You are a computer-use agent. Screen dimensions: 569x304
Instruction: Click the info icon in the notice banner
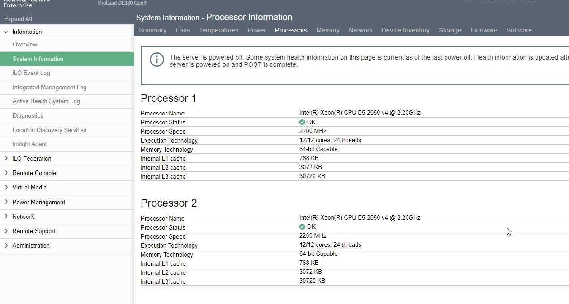[157, 60]
